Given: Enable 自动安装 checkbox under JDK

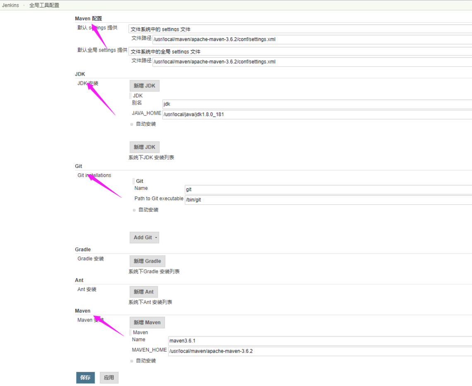Looking at the screenshot, I should coord(132,124).
